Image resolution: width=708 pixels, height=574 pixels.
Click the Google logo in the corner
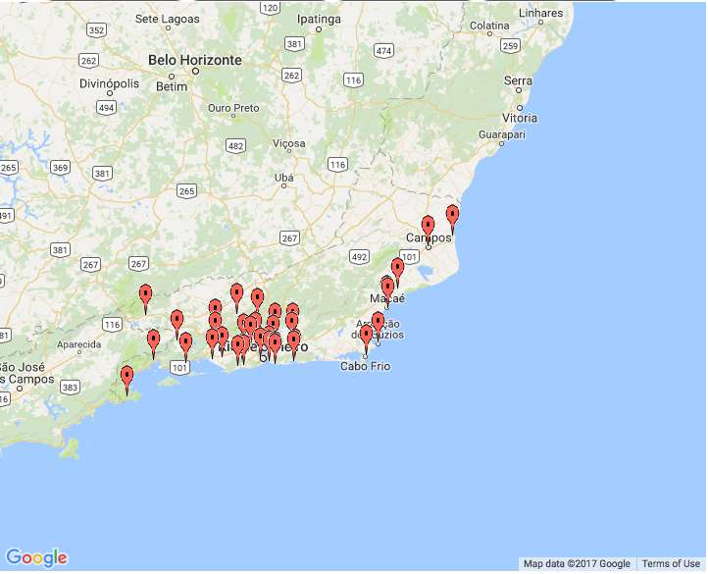(x=36, y=558)
